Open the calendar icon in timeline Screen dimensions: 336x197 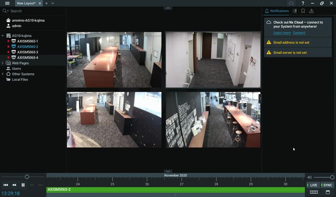[328, 192]
